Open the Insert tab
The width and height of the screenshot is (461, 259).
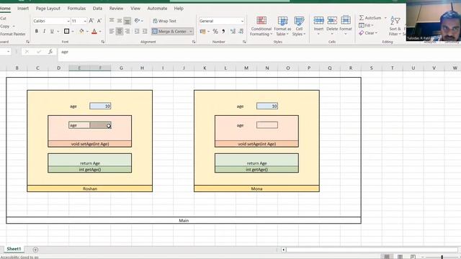click(x=23, y=9)
